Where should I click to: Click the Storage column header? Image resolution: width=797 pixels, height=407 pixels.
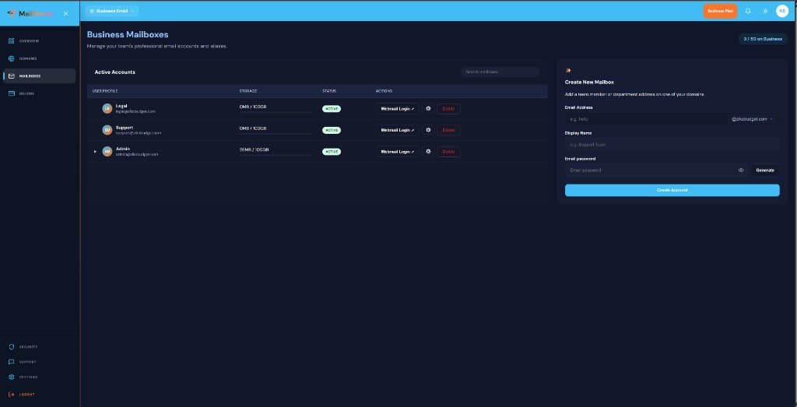248,91
